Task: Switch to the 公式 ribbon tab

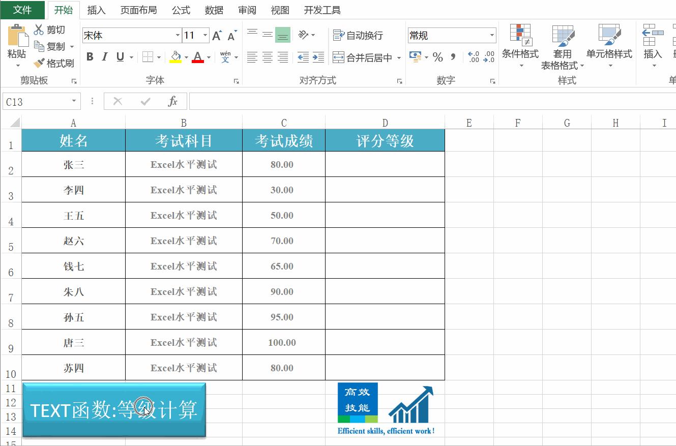Action: tap(181, 9)
